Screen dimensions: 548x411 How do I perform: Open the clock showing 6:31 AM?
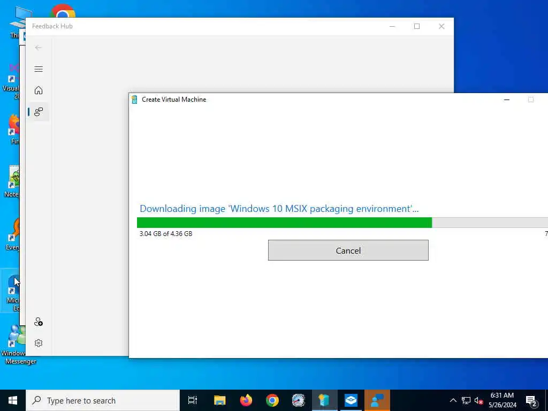502,400
